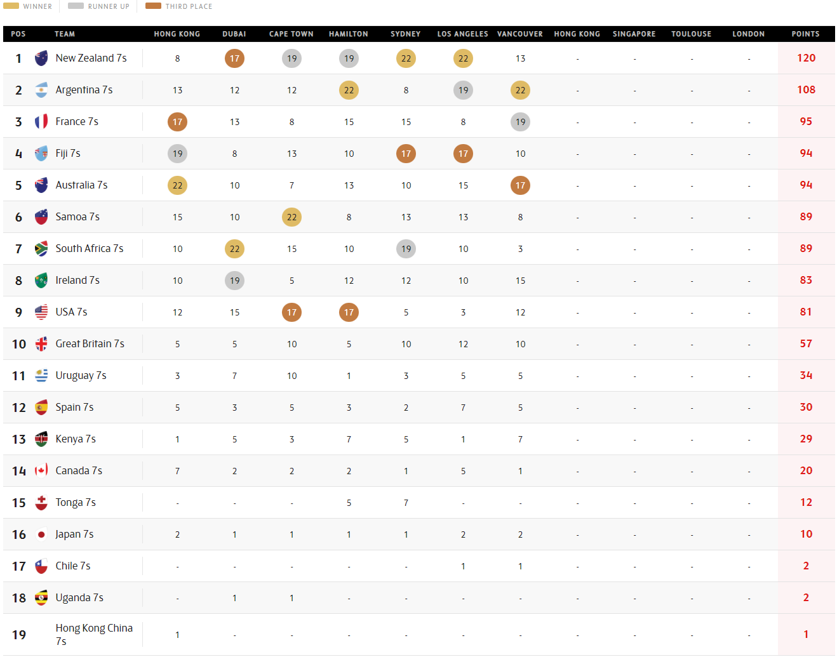The height and width of the screenshot is (657, 837).
Task: Click the New Zealand 7s flag icon
Action: 41,58
